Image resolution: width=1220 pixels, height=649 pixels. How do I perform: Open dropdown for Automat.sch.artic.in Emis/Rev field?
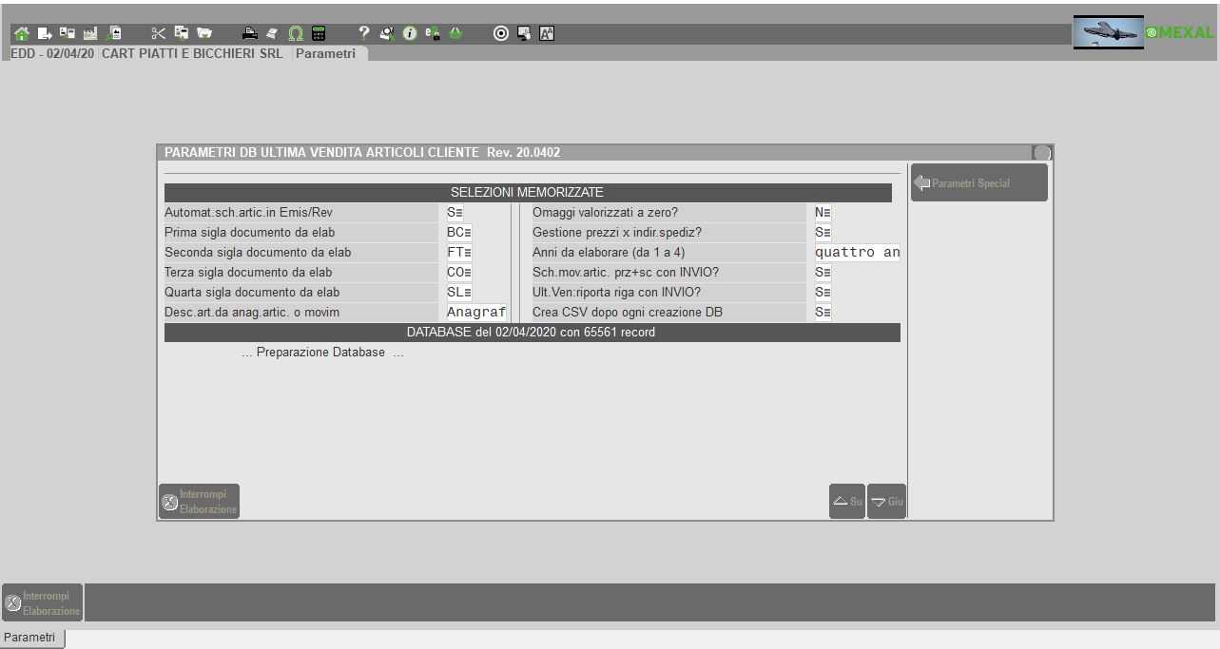[455, 213]
